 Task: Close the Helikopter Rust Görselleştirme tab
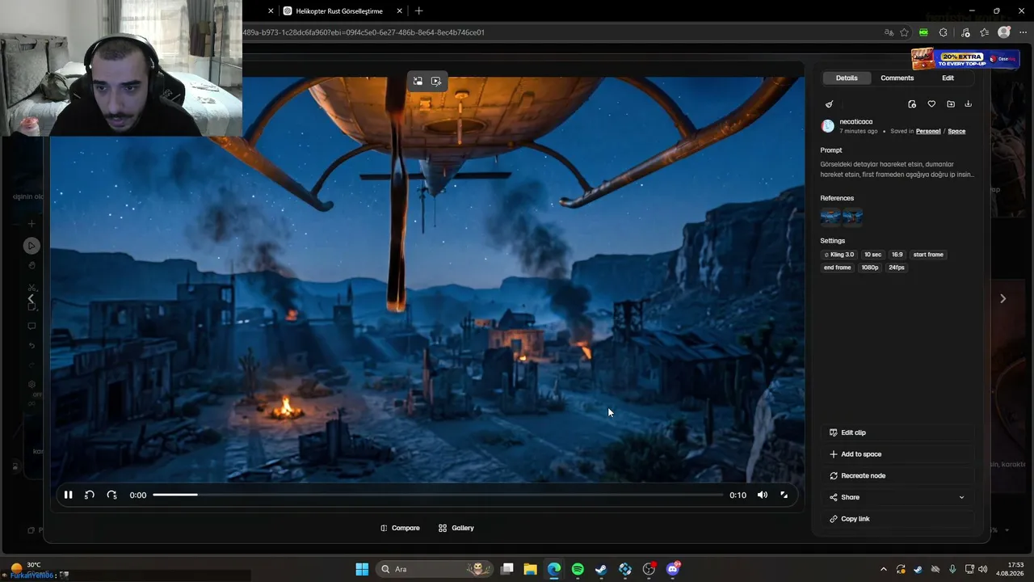tap(400, 11)
